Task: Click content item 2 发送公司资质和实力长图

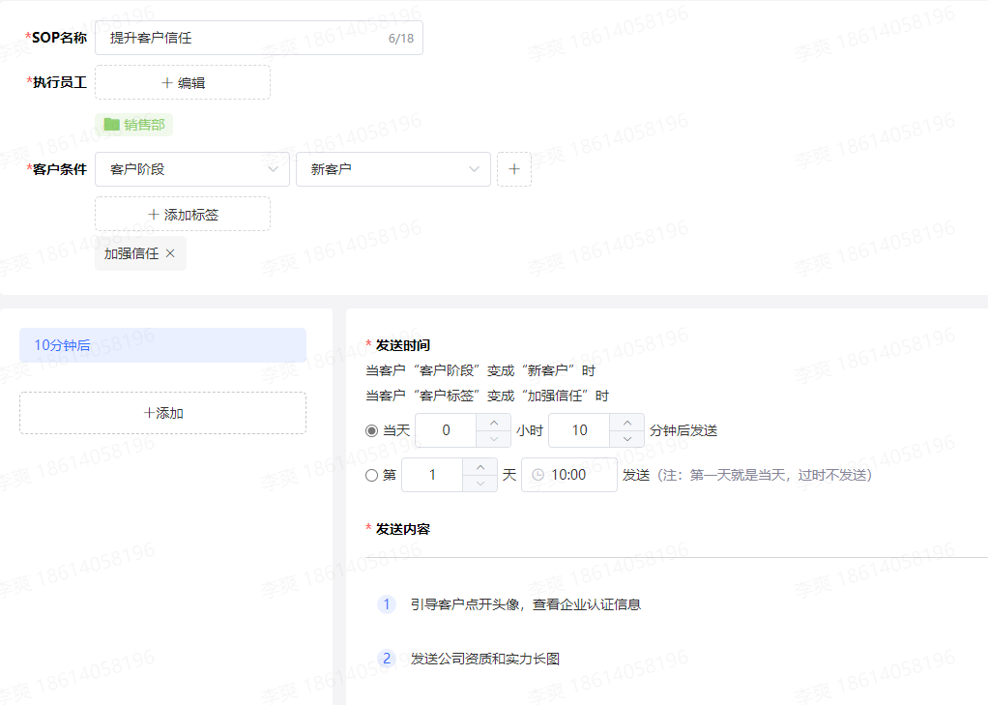Action: click(x=485, y=659)
